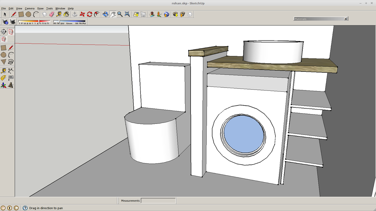Image resolution: width=376 pixels, height=211 pixels.
Task: Open the Window menu
Action: click(60, 8)
